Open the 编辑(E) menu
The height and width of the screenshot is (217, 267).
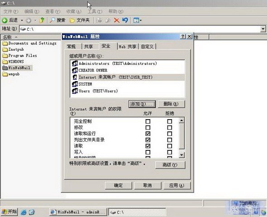click(x=32, y=12)
